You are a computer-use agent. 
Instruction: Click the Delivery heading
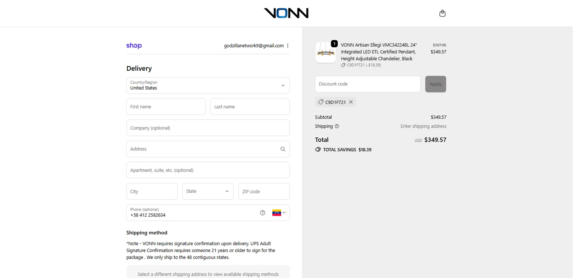(x=139, y=68)
